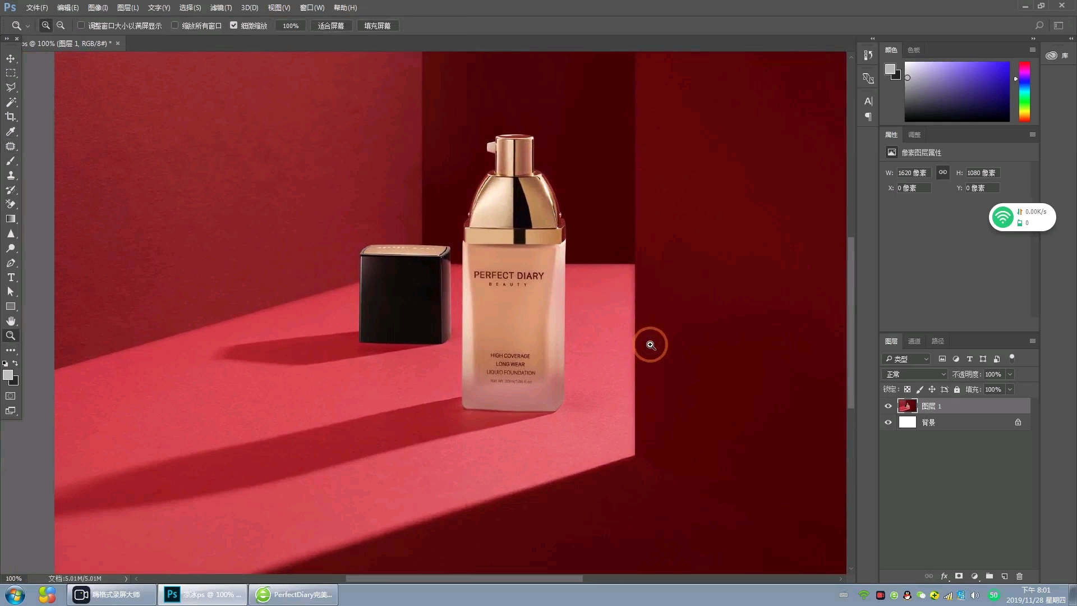Image resolution: width=1077 pixels, height=606 pixels.
Task: Hide 背景 layer visibility
Action: click(888, 423)
